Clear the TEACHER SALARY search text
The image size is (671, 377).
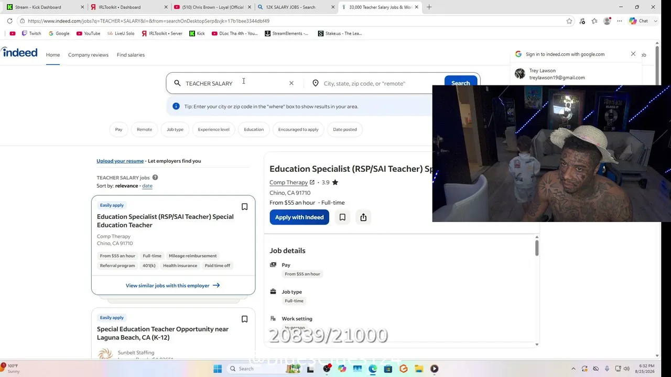click(x=291, y=83)
